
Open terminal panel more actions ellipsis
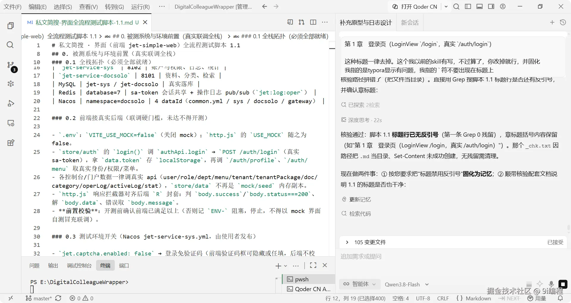(296, 265)
